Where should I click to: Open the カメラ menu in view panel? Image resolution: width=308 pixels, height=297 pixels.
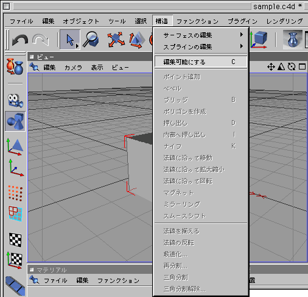click(73, 67)
